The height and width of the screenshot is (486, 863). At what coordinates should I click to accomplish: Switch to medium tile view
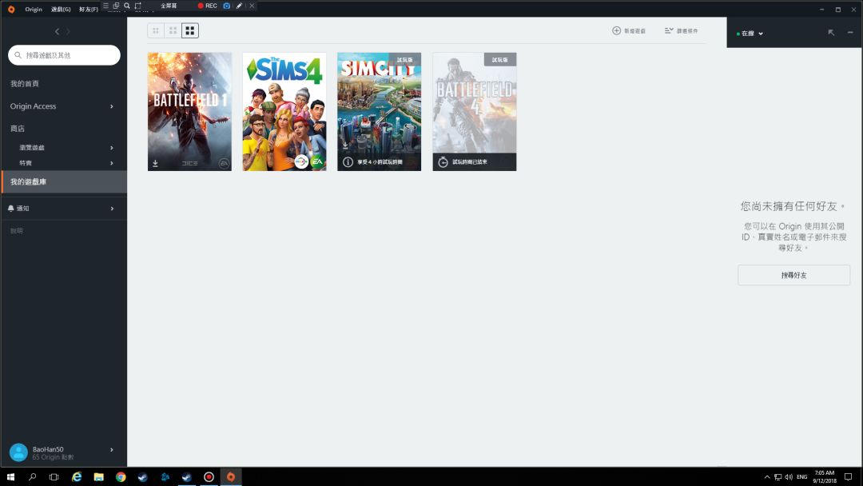click(173, 31)
